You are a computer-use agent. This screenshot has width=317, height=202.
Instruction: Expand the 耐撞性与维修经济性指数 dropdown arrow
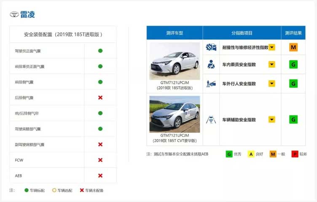272,47
